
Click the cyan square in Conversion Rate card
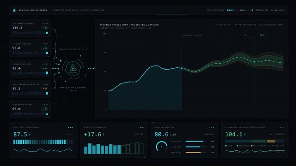(x=47, y=73)
